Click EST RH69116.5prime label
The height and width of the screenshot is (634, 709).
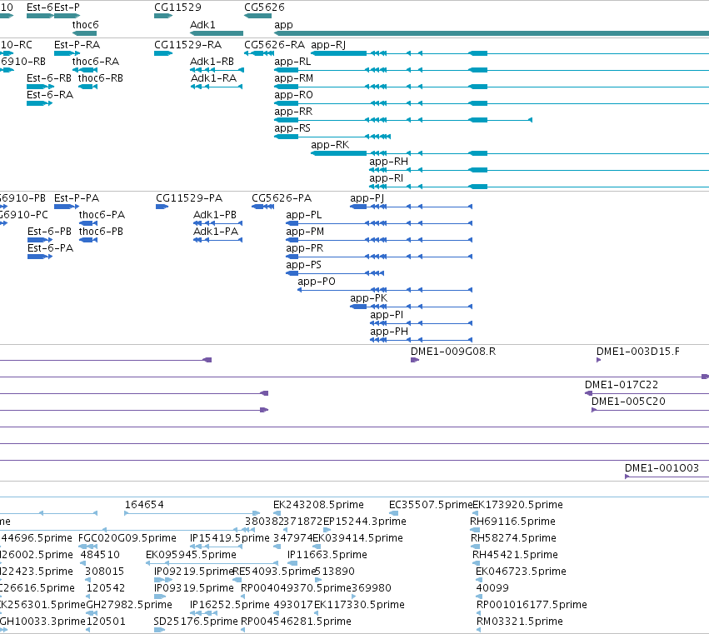[x=512, y=522]
